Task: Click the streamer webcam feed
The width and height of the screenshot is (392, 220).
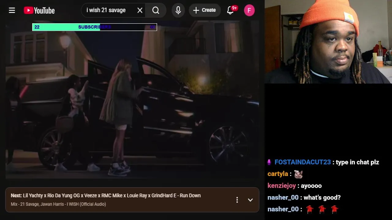Action: click(x=328, y=42)
